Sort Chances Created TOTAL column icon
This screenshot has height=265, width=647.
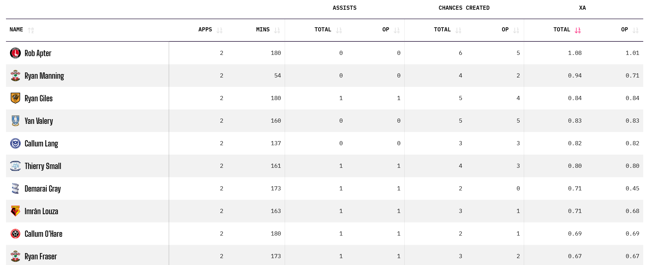(x=458, y=30)
